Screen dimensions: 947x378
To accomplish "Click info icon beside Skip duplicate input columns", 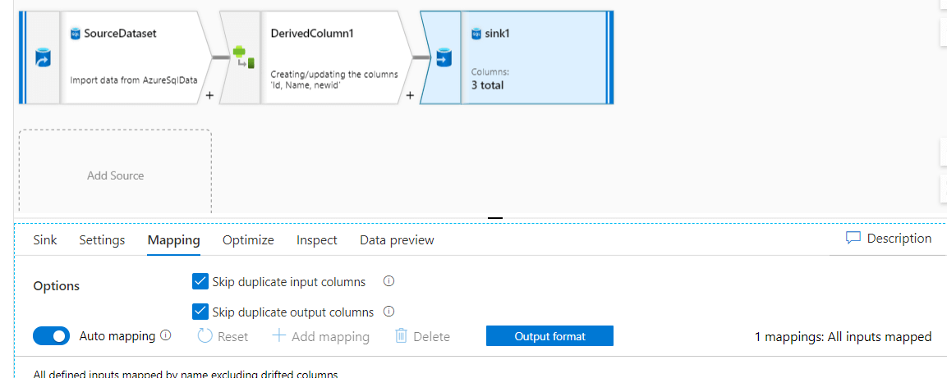I will coord(389,281).
